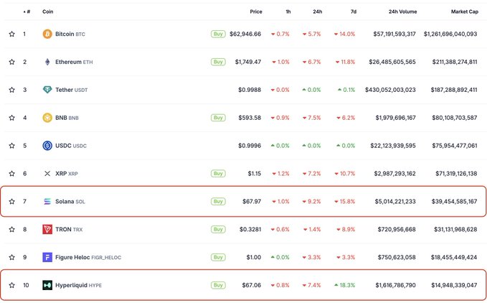This screenshot has height=303, width=487.
Task: Click Bitcoin market cap $1,261,696,040,093
Action: click(450, 34)
